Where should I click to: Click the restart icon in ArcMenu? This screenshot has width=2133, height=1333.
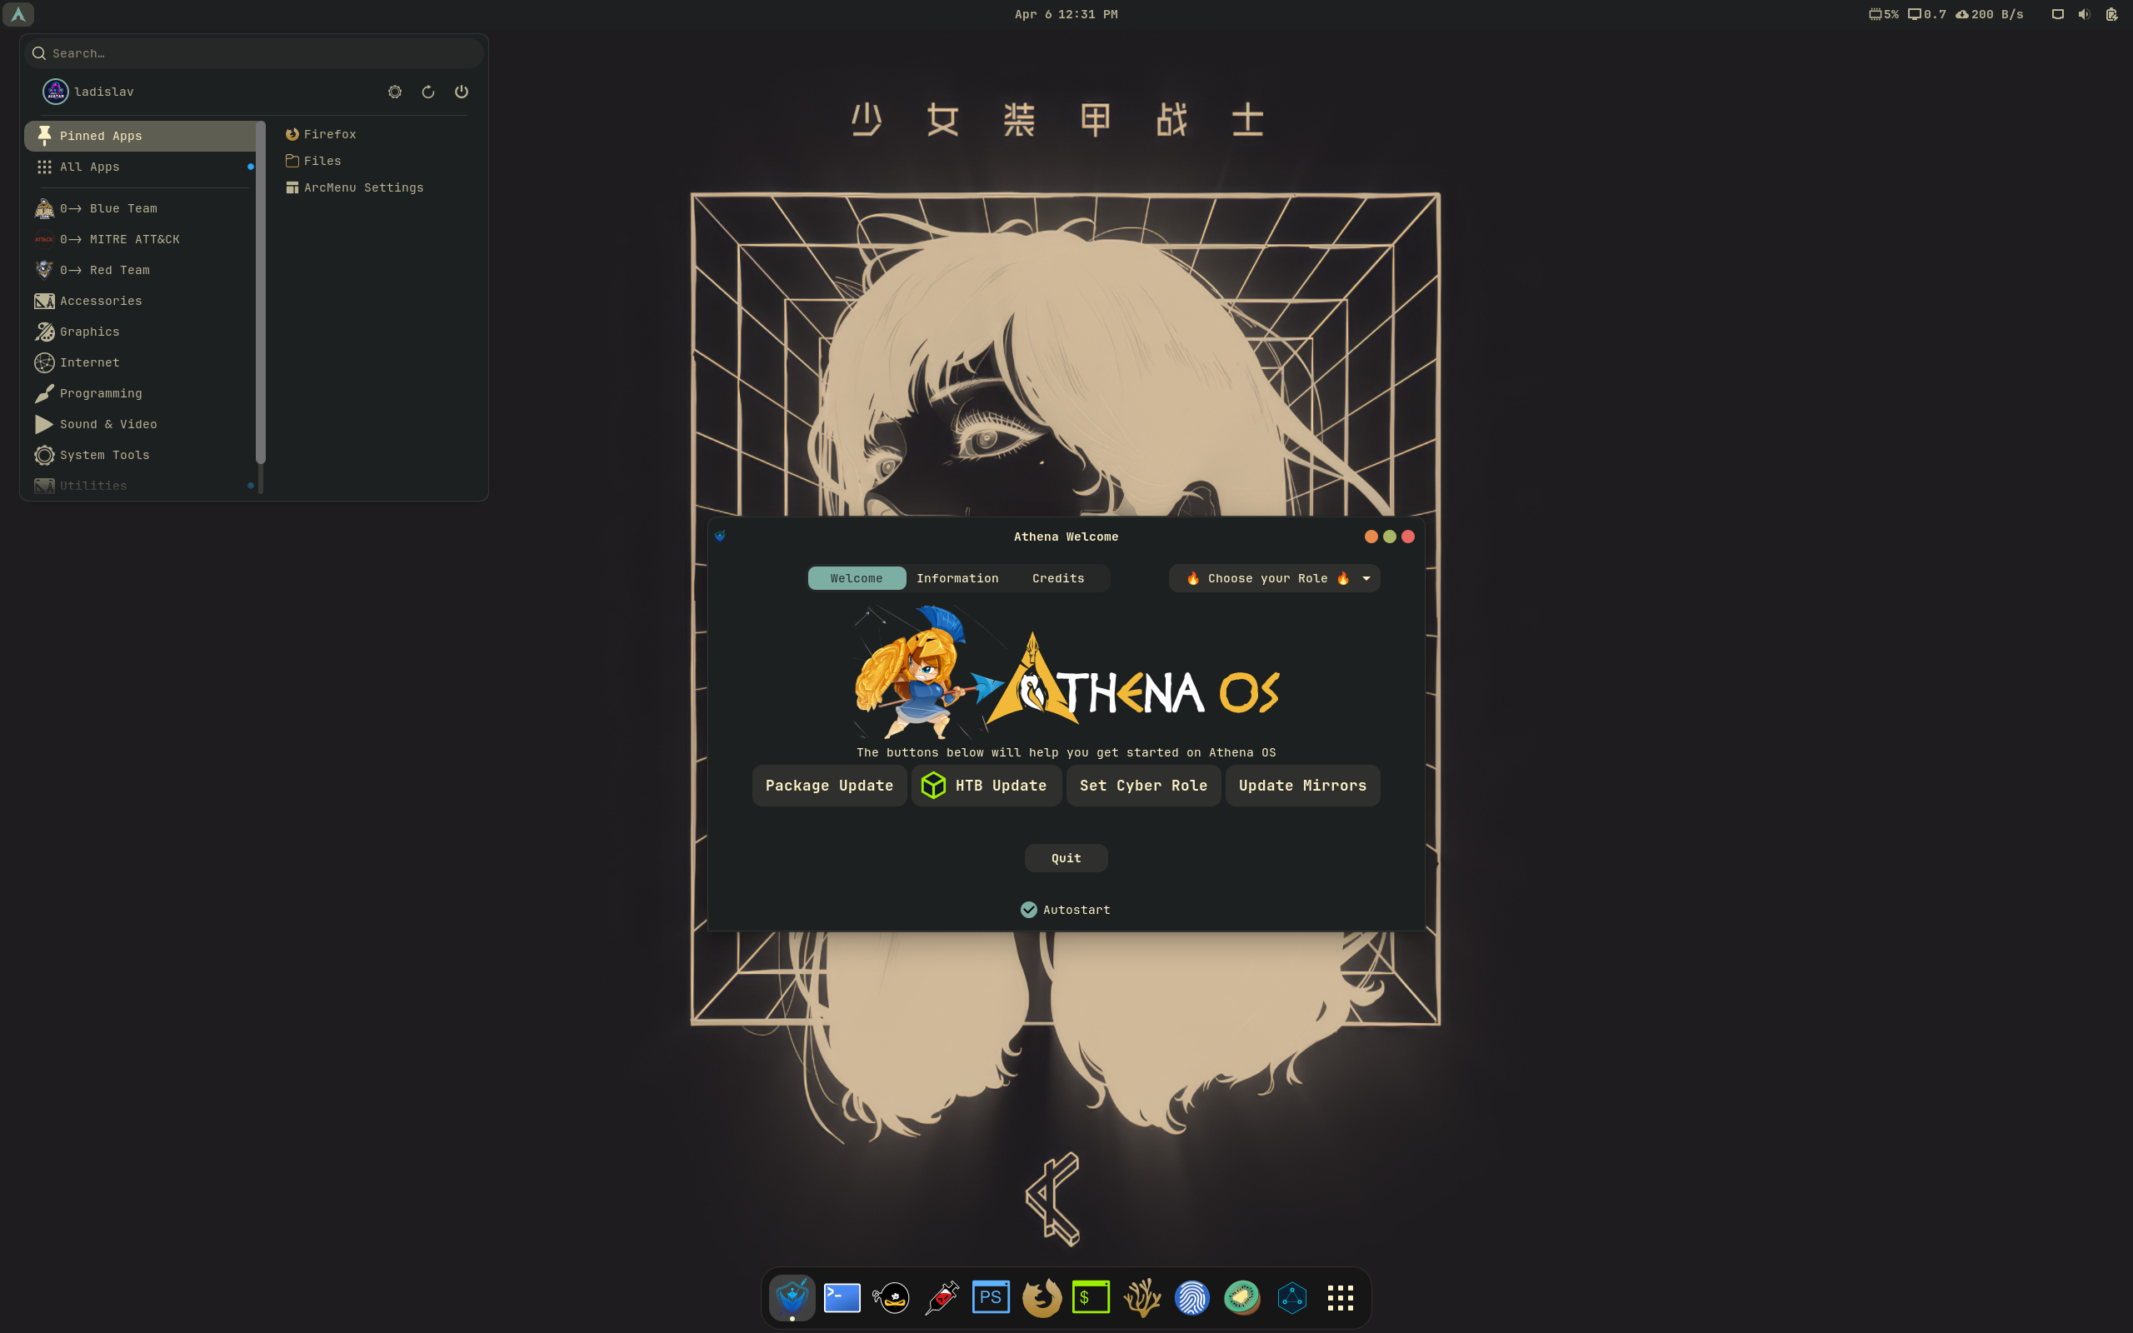click(428, 92)
